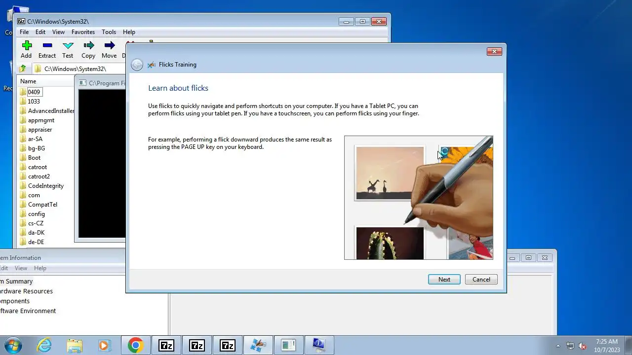Viewport: 632px width, 355px height.
Task: Click the 7-Zip address path field
Action: click(79, 69)
